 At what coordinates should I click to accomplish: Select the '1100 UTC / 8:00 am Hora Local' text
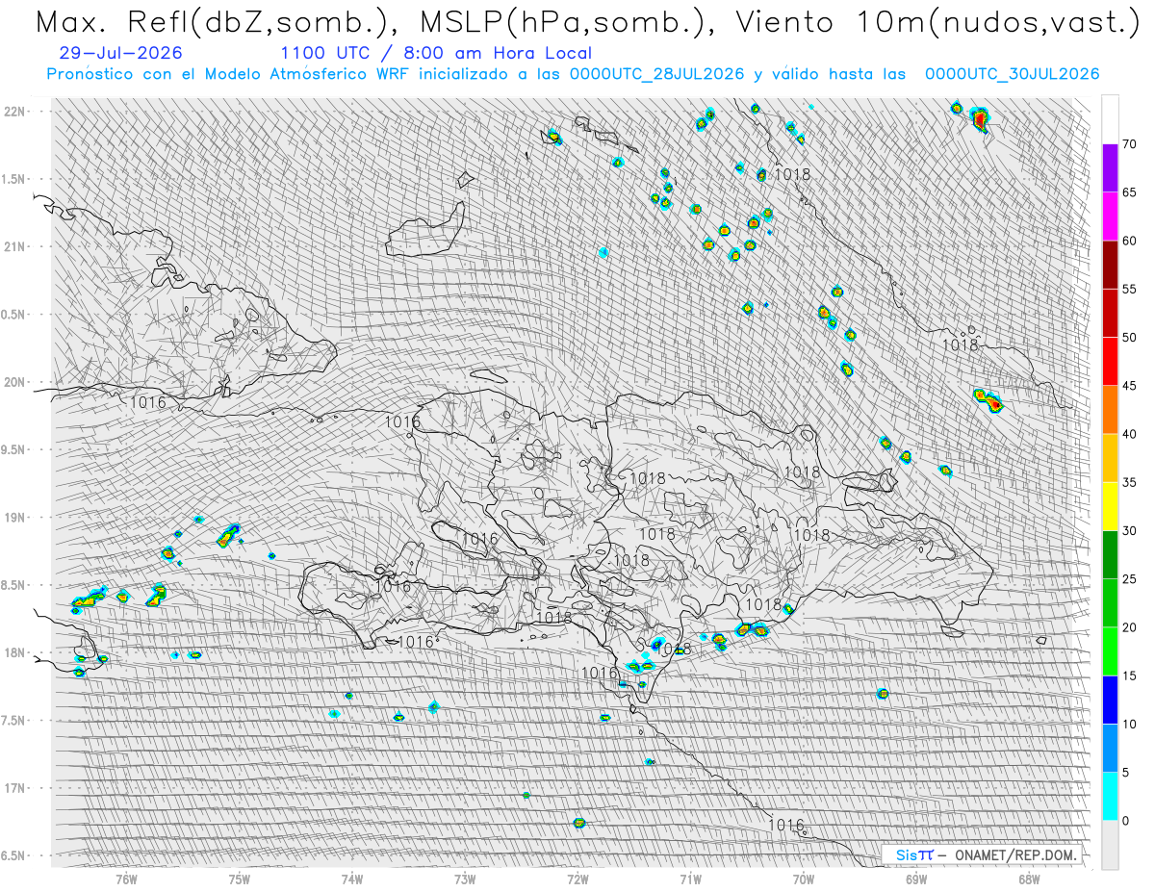pos(436,54)
